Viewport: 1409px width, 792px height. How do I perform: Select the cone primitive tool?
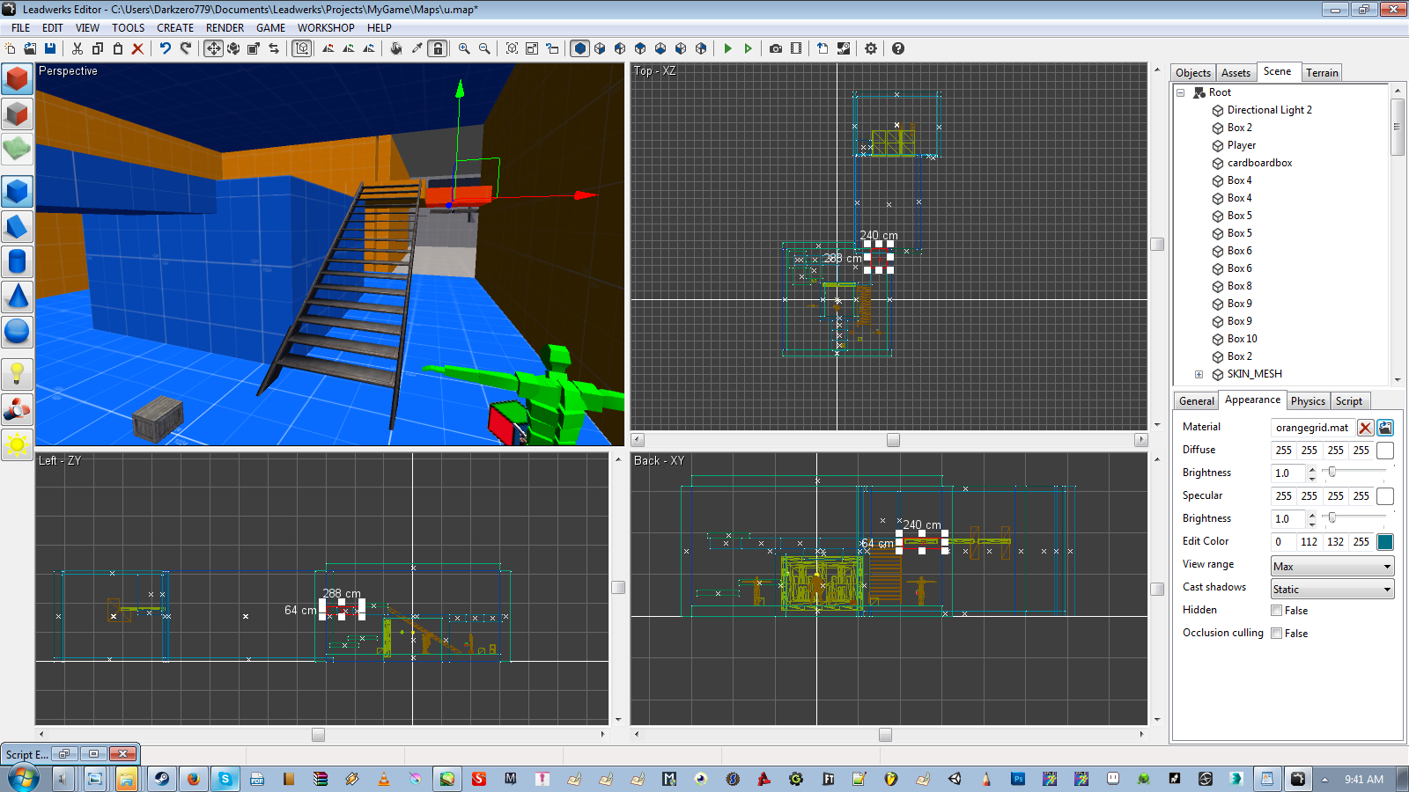[x=17, y=297]
